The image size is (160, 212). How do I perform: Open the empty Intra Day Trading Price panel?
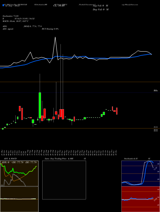pyautogui.click(x=64, y=180)
